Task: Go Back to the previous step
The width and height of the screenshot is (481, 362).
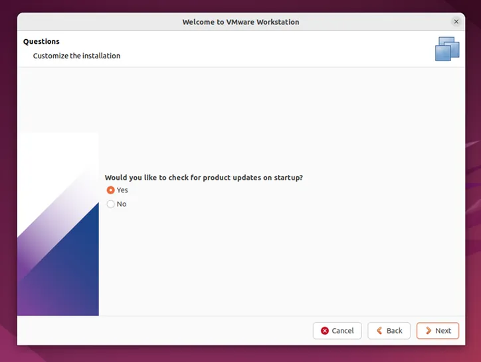Action: click(389, 331)
